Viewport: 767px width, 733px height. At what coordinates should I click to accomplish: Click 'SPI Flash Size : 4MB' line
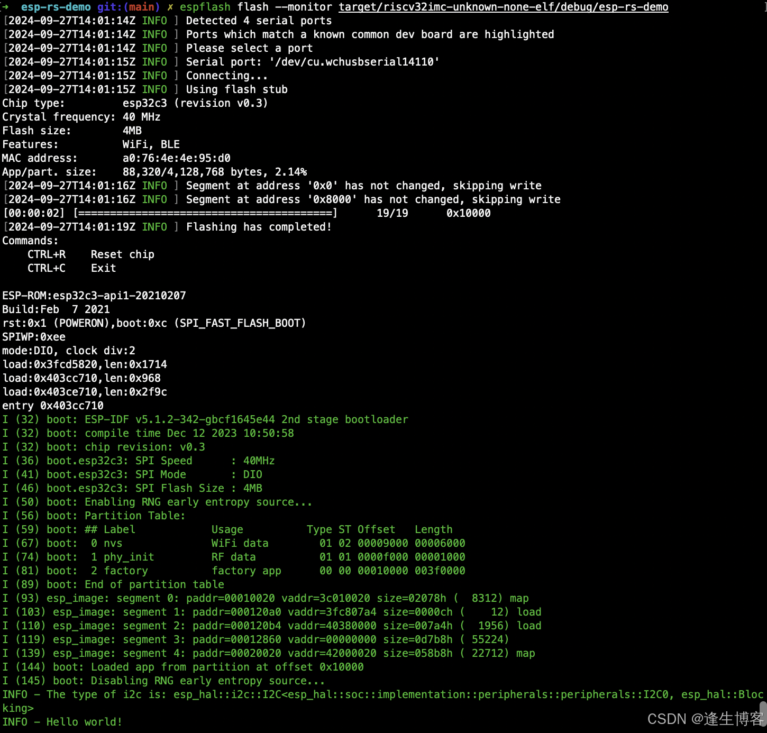click(132, 488)
